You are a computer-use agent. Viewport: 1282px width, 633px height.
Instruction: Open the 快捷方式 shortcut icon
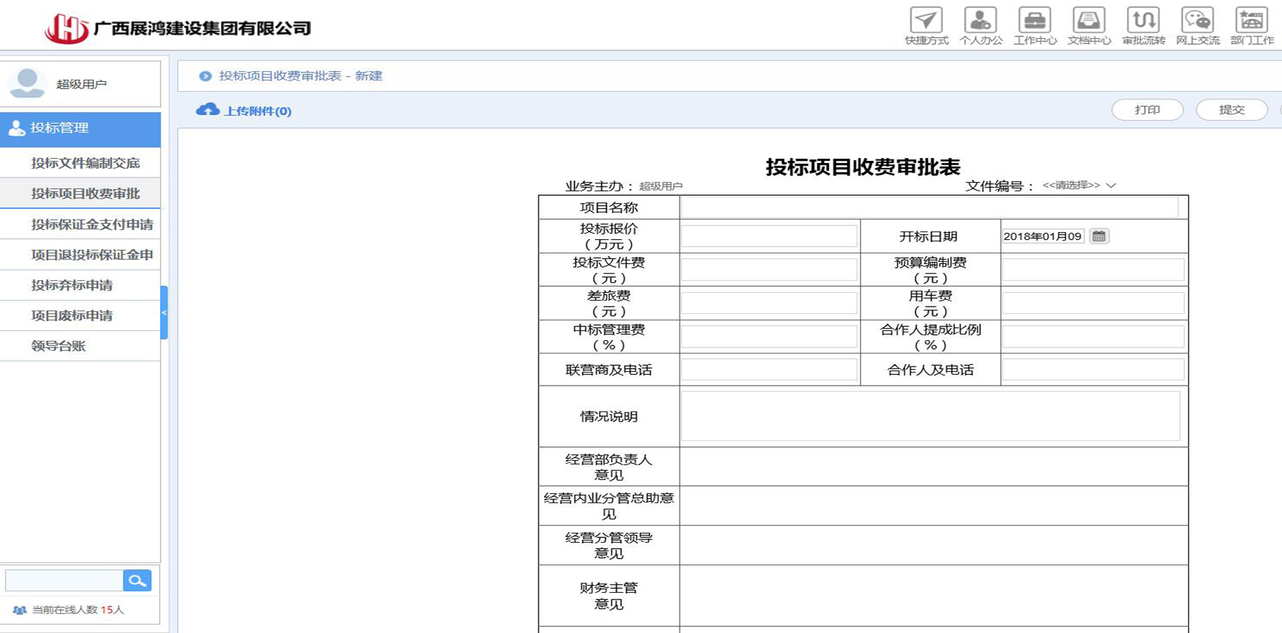926,20
